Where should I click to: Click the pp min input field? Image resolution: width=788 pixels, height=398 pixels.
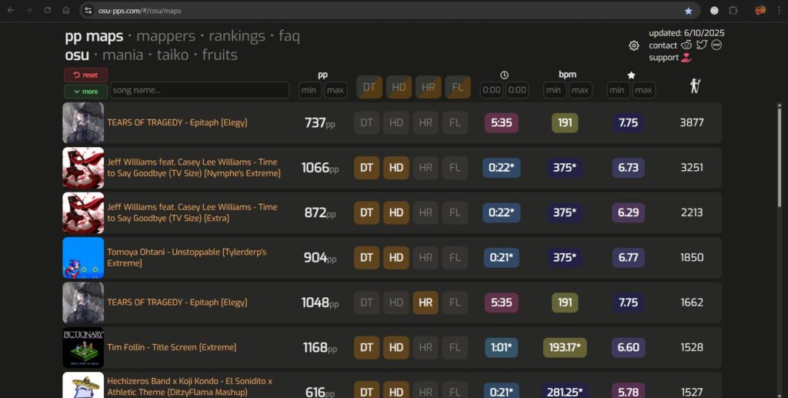(309, 91)
